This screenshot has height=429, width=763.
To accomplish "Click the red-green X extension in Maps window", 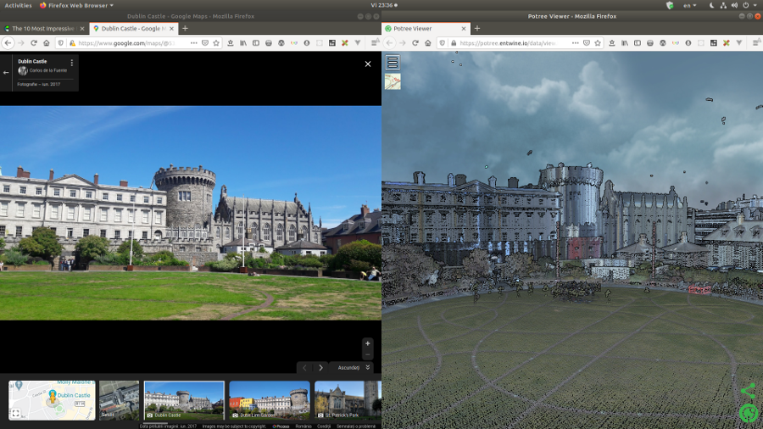I will pos(344,42).
